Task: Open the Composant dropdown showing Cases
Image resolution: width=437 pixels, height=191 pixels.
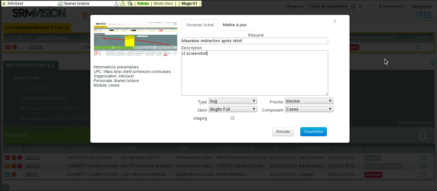Action: tap(309, 109)
